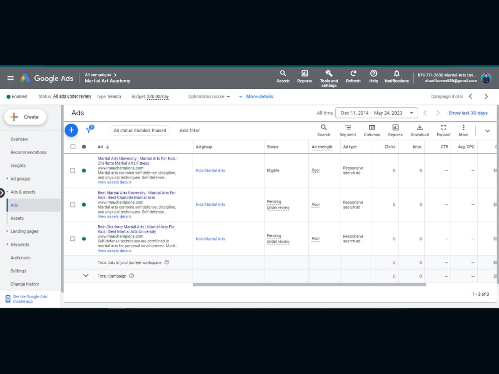Select the Best Martial Arts University ad checkbox
The image size is (499, 374).
[x=72, y=204]
